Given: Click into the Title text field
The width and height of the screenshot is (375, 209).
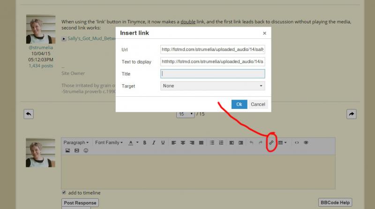Looking at the screenshot, I should pos(213,74).
